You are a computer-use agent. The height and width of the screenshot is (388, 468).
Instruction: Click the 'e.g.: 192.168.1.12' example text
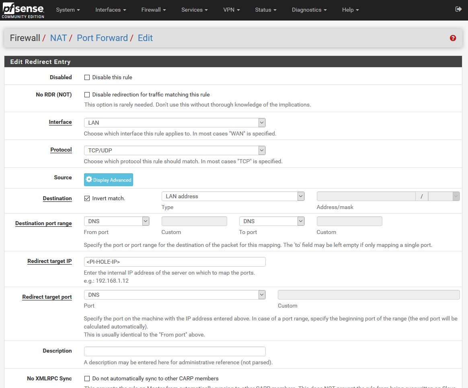106,281
